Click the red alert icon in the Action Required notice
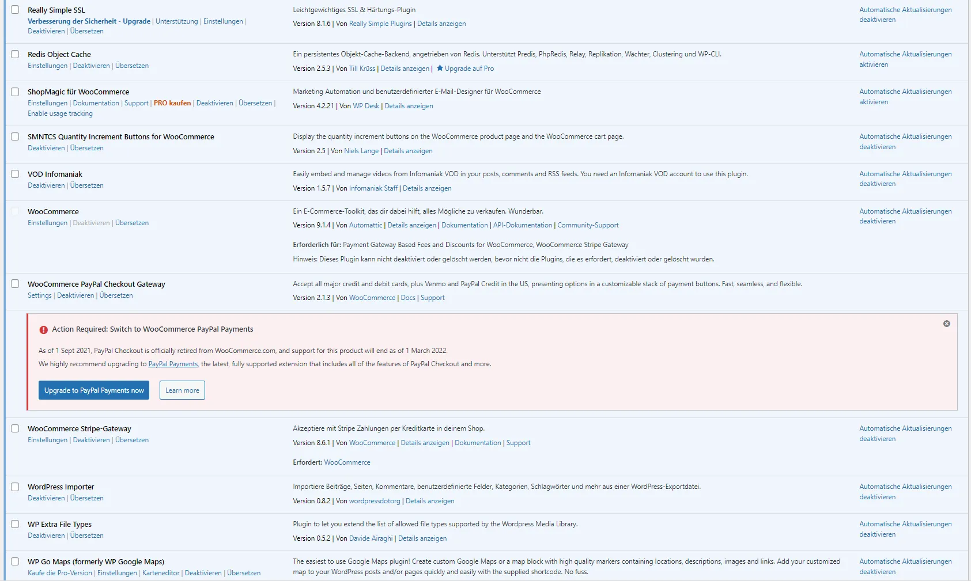971x581 pixels. coord(43,330)
